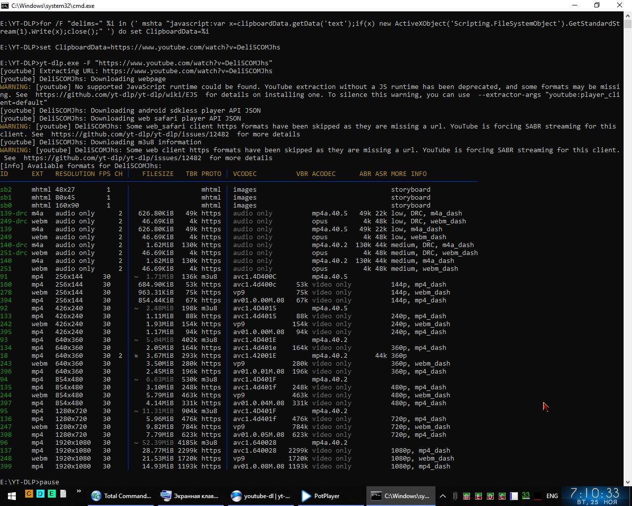Switch input language from ENG
Viewport: 632px width, 506px height.
point(552,496)
